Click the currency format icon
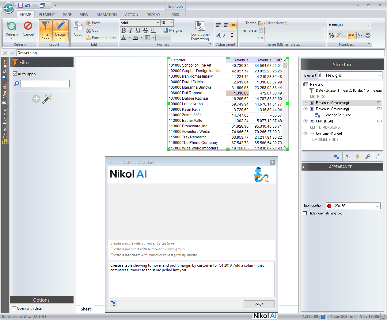The width and height of the screenshot is (387, 320). coord(339,35)
